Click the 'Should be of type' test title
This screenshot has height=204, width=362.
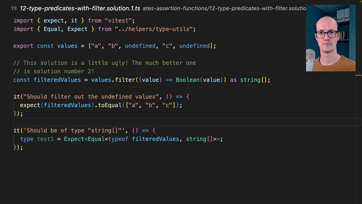tap(74, 131)
